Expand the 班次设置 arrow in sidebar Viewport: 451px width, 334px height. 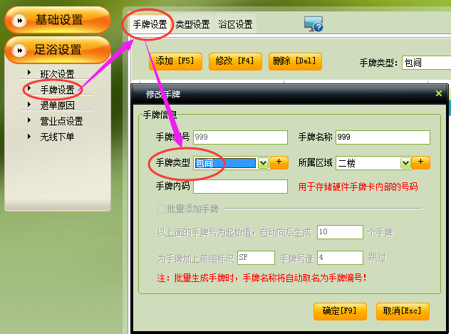pyautogui.click(x=29, y=73)
